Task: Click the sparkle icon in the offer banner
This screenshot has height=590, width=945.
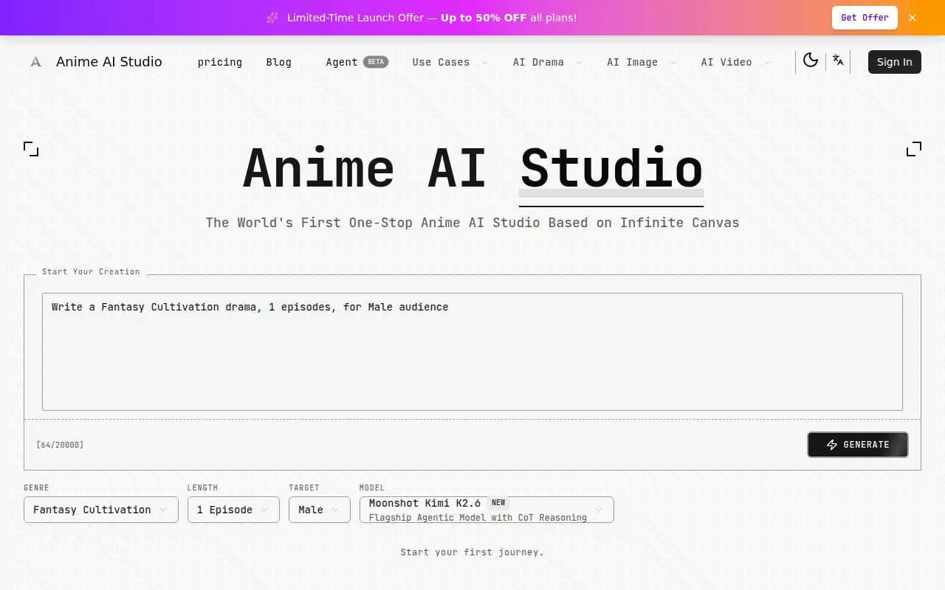Action: (x=272, y=18)
